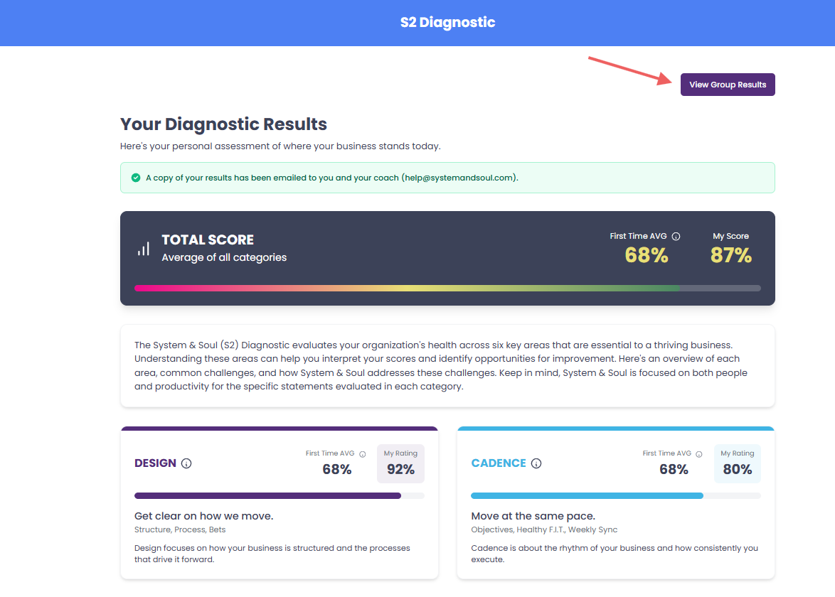Click the green checkmark icon in email banner
The width and height of the screenshot is (835, 597).
(x=136, y=178)
